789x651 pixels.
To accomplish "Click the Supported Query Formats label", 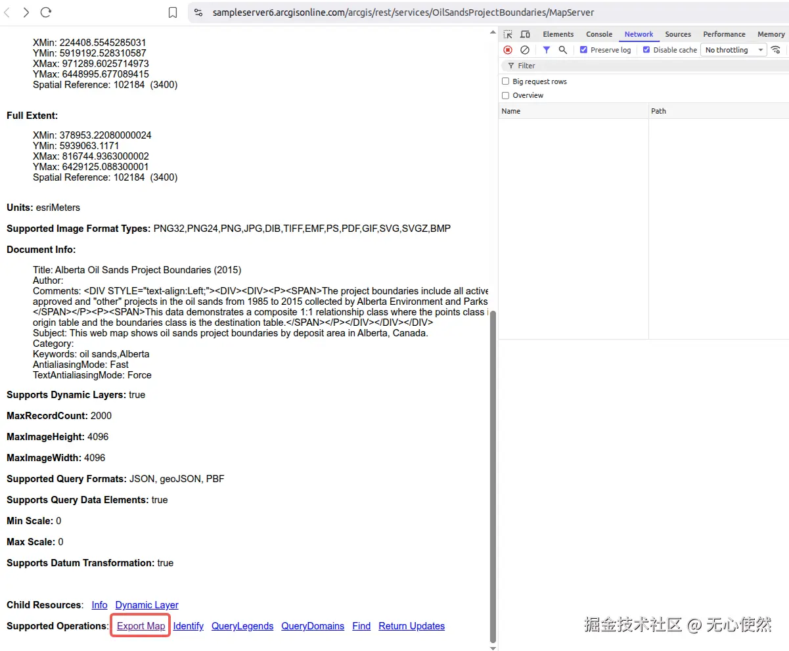I will click(66, 479).
